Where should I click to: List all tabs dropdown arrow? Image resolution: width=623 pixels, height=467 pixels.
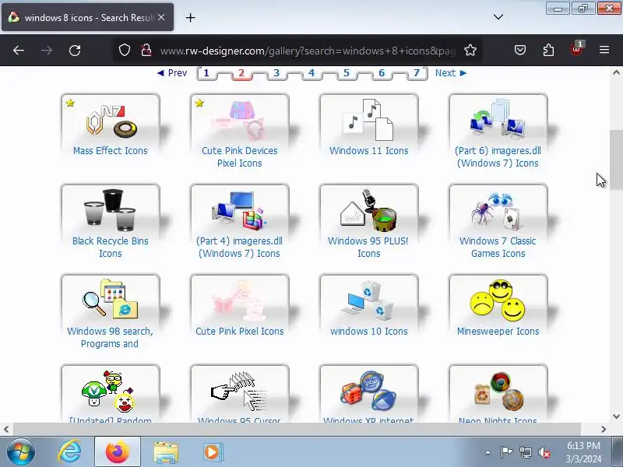(x=498, y=17)
